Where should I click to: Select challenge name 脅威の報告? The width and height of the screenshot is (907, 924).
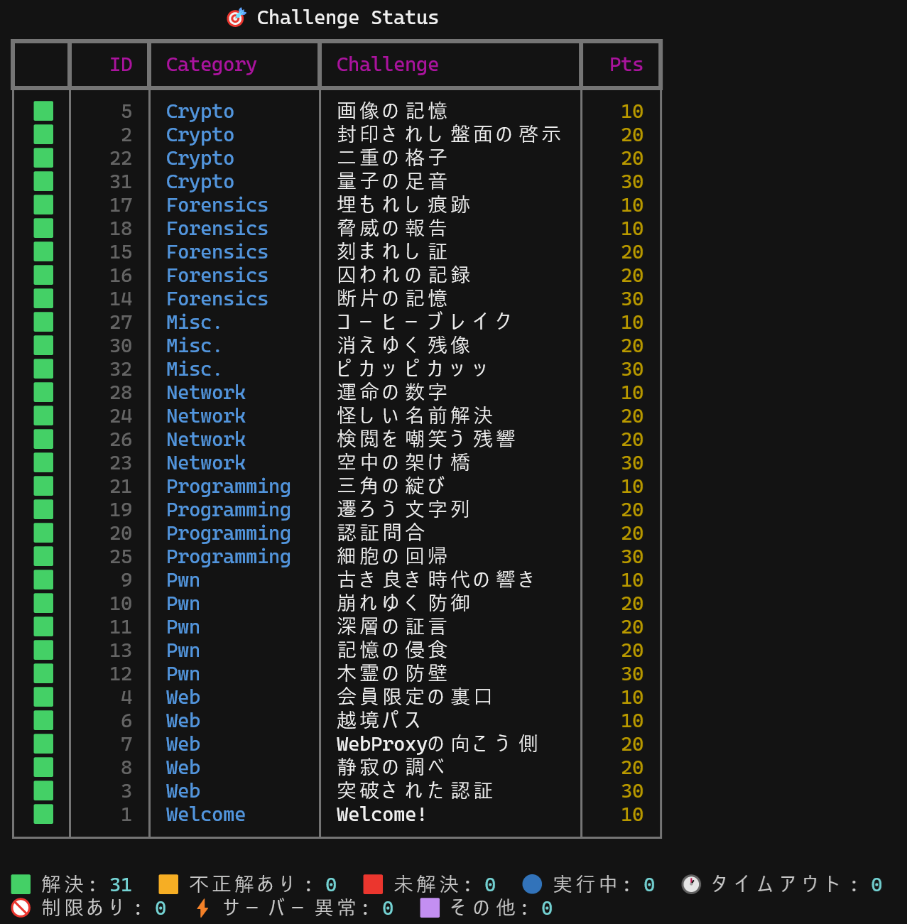pos(393,228)
